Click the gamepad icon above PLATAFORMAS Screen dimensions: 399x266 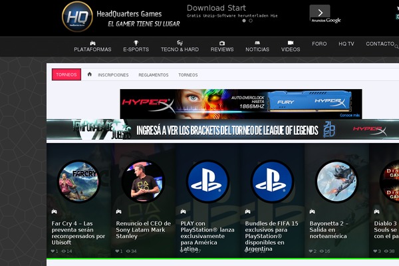[x=92, y=43]
